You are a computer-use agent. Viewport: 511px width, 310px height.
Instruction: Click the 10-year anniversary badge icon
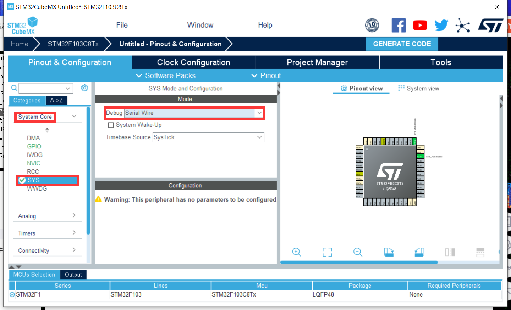(372, 25)
